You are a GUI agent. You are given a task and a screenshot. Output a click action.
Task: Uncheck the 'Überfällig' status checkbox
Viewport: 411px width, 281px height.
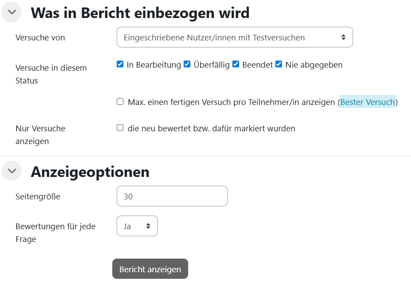tap(187, 65)
